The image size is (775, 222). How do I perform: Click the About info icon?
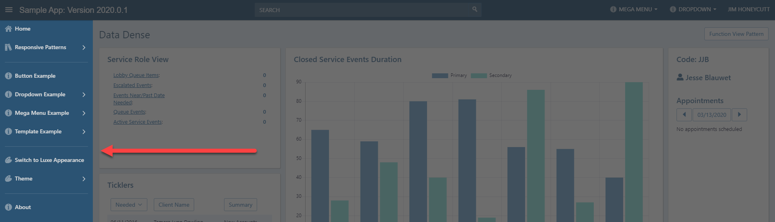coord(8,207)
